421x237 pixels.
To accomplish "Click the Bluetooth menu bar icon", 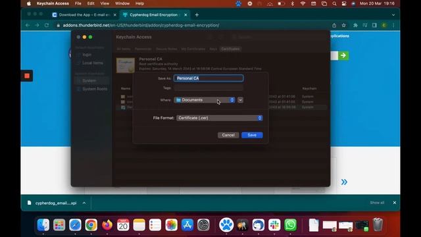I will click(x=292, y=3).
